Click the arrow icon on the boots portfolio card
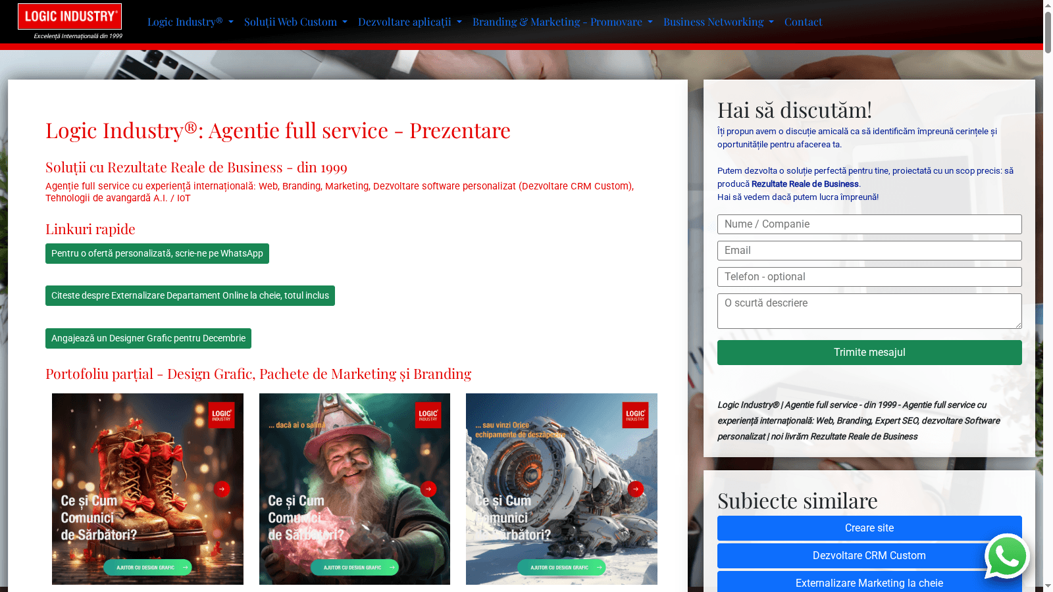 coord(221,489)
